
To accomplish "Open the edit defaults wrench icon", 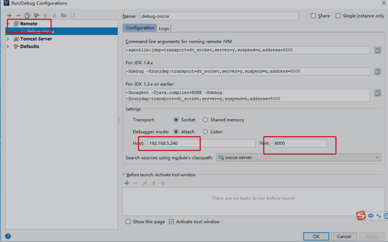I will (37, 16).
